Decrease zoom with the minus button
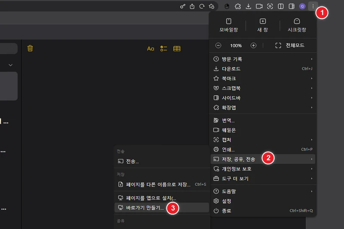This screenshot has height=229, width=344. [x=218, y=46]
